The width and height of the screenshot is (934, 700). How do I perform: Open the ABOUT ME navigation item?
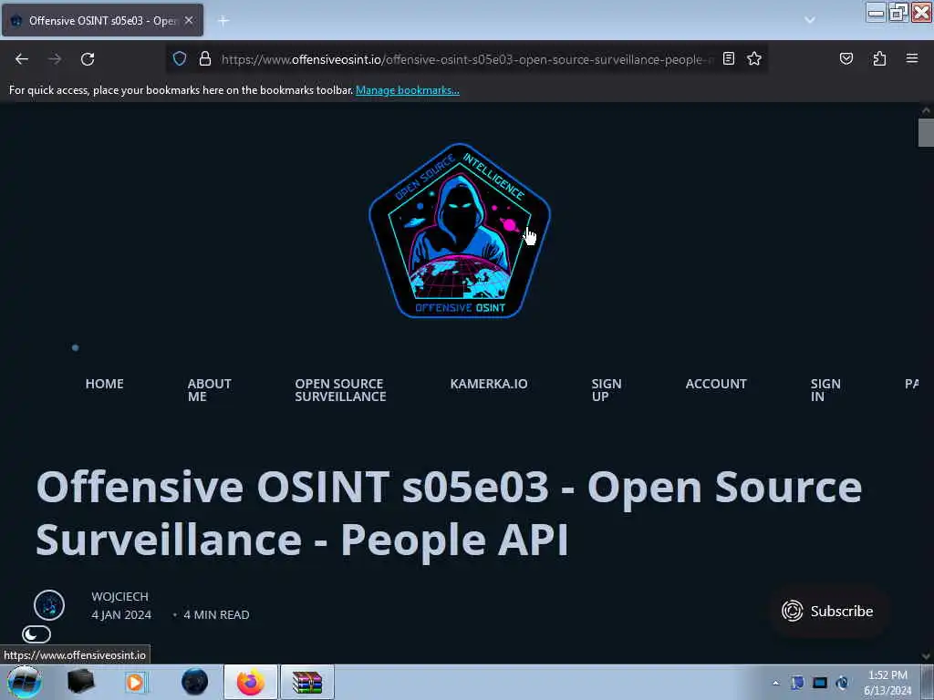pyautogui.click(x=209, y=390)
